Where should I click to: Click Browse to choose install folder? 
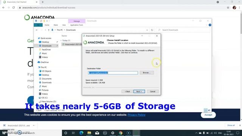(147, 73)
